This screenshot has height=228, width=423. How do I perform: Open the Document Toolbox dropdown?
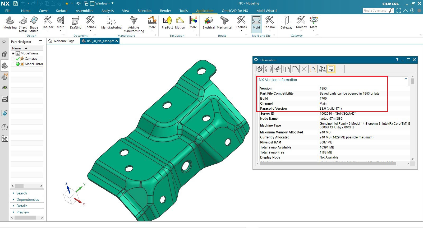coord(90,24)
